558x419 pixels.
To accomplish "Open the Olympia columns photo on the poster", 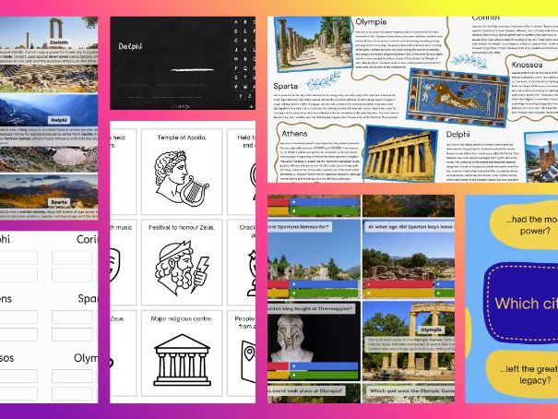I will pyautogui.click(x=314, y=42).
